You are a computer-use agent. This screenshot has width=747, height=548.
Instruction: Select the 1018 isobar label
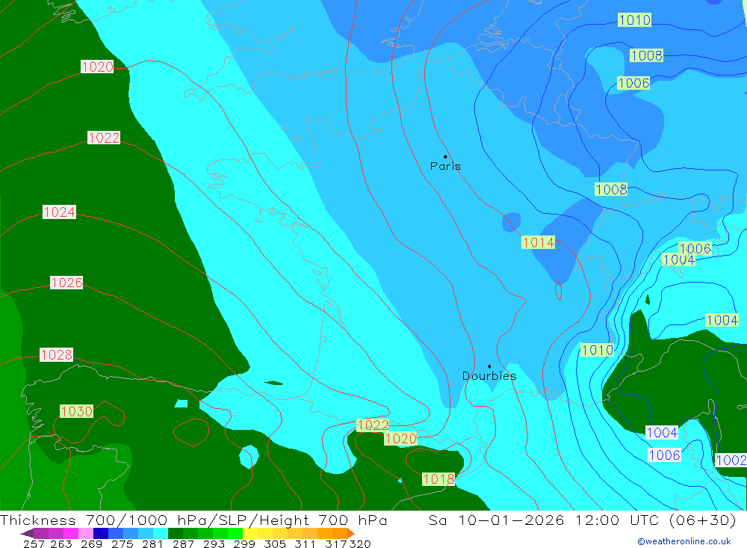point(438,478)
